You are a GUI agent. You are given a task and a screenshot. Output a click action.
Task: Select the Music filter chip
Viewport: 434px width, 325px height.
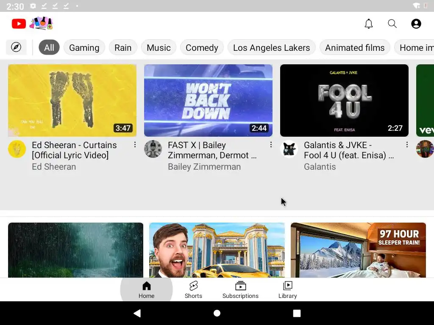pos(159,47)
